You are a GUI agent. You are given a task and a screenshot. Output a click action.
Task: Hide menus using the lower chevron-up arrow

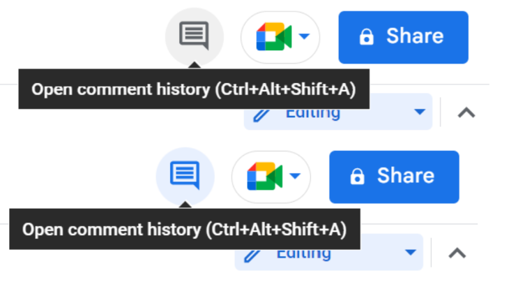click(457, 253)
